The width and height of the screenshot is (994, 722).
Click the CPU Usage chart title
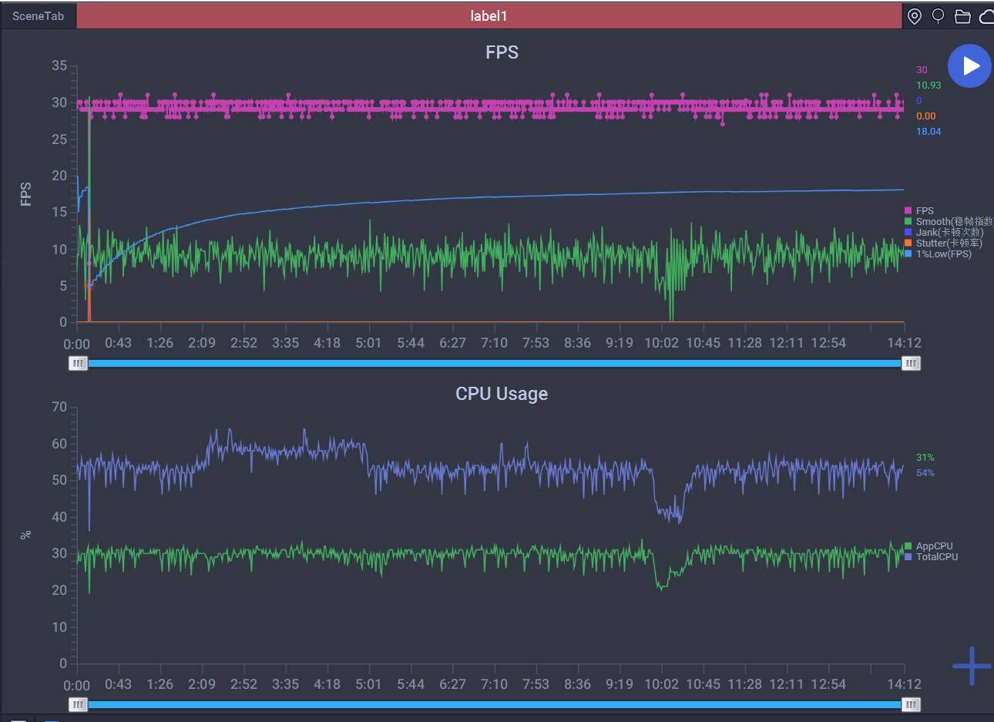tap(501, 394)
